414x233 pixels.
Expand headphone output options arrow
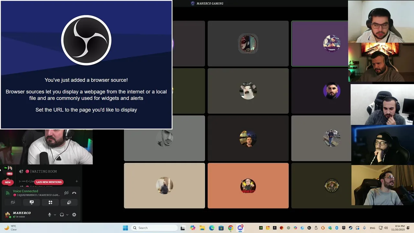coord(67,215)
